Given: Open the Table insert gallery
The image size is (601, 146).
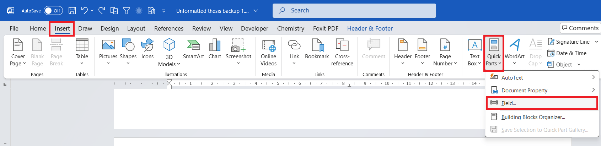Looking at the screenshot, I should click(82, 53).
